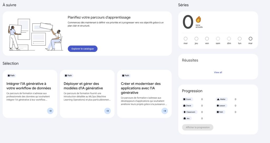Viewport: 270px width, 143px height.
Task: Open View all achievements link
Action: (x=218, y=72)
